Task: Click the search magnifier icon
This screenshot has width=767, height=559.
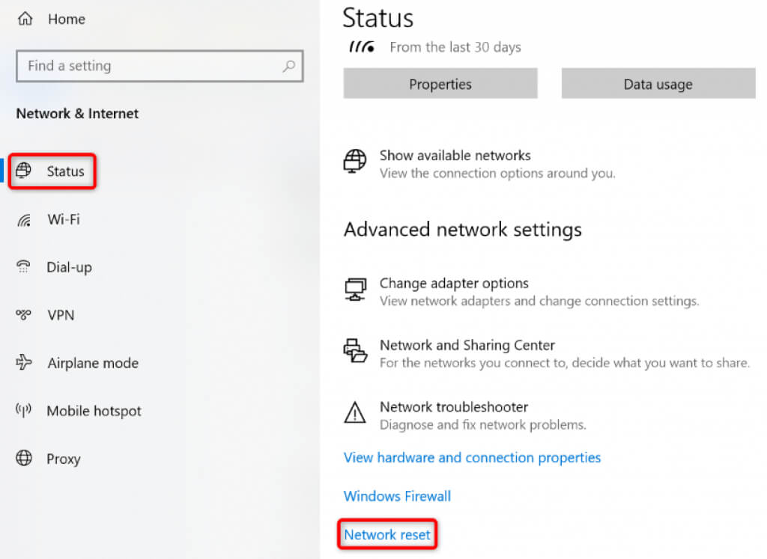Action: click(x=288, y=67)
